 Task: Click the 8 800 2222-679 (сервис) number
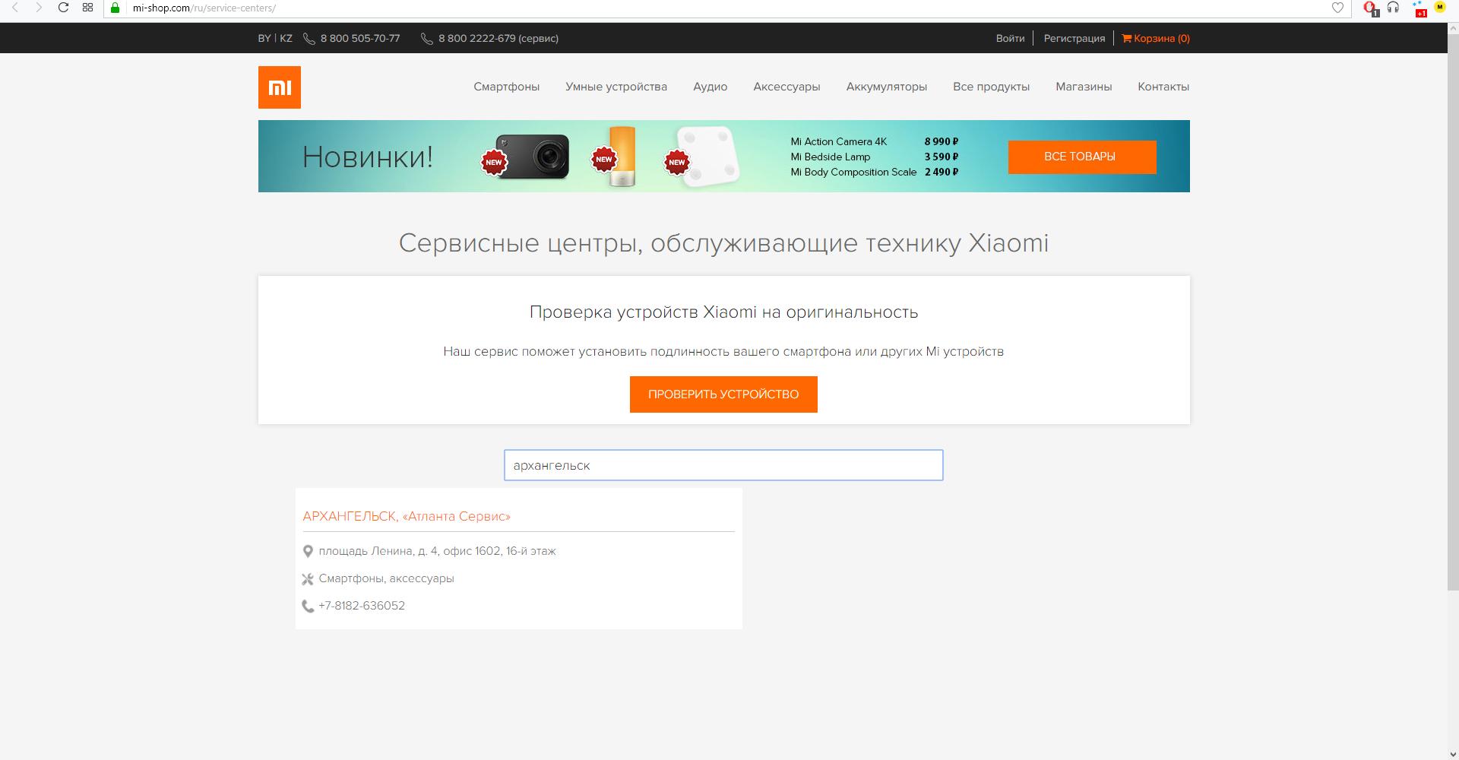click(498, 38)
